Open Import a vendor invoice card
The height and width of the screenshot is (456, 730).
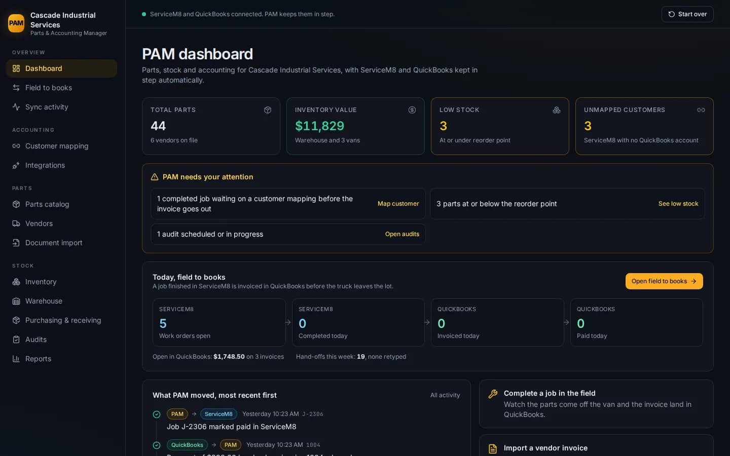(x=596, y=445)
